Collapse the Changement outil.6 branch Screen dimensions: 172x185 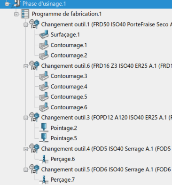(26, 66)
